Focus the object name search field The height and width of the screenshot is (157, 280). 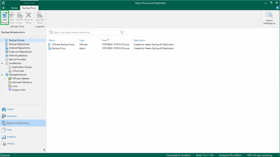[87, 32]
